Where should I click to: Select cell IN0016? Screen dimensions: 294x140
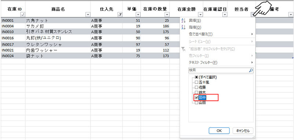(13, 38)
